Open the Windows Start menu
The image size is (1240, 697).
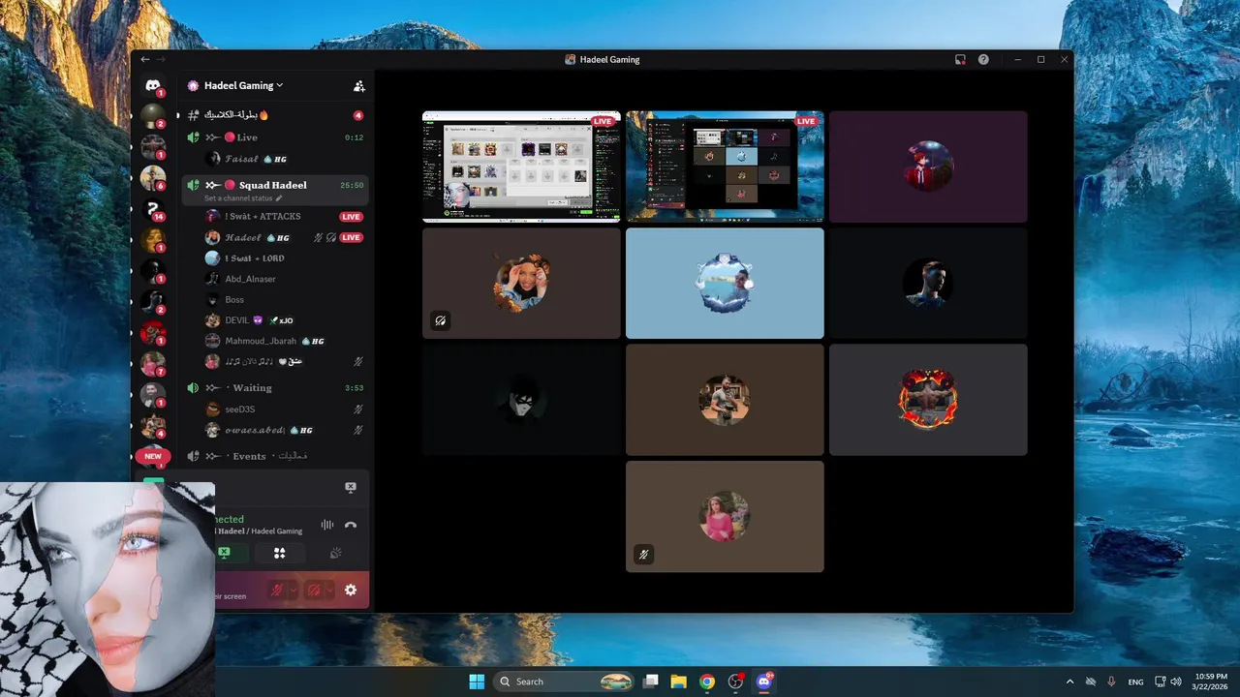[x=477, y=682]
